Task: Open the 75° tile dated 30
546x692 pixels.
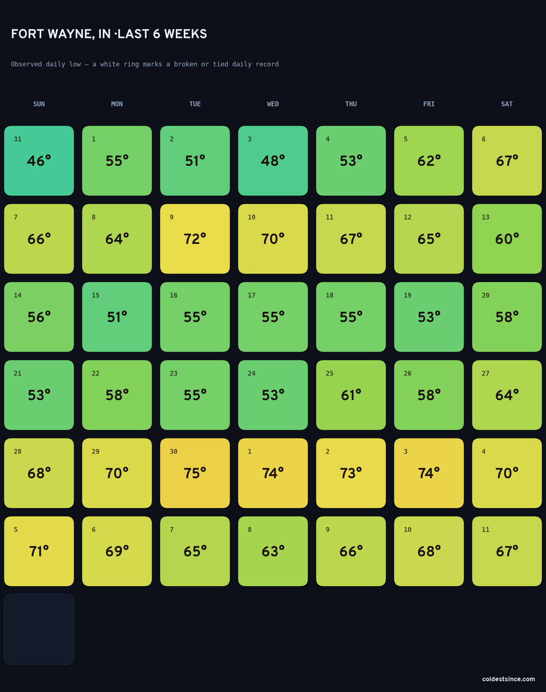Action: [195, 473]
